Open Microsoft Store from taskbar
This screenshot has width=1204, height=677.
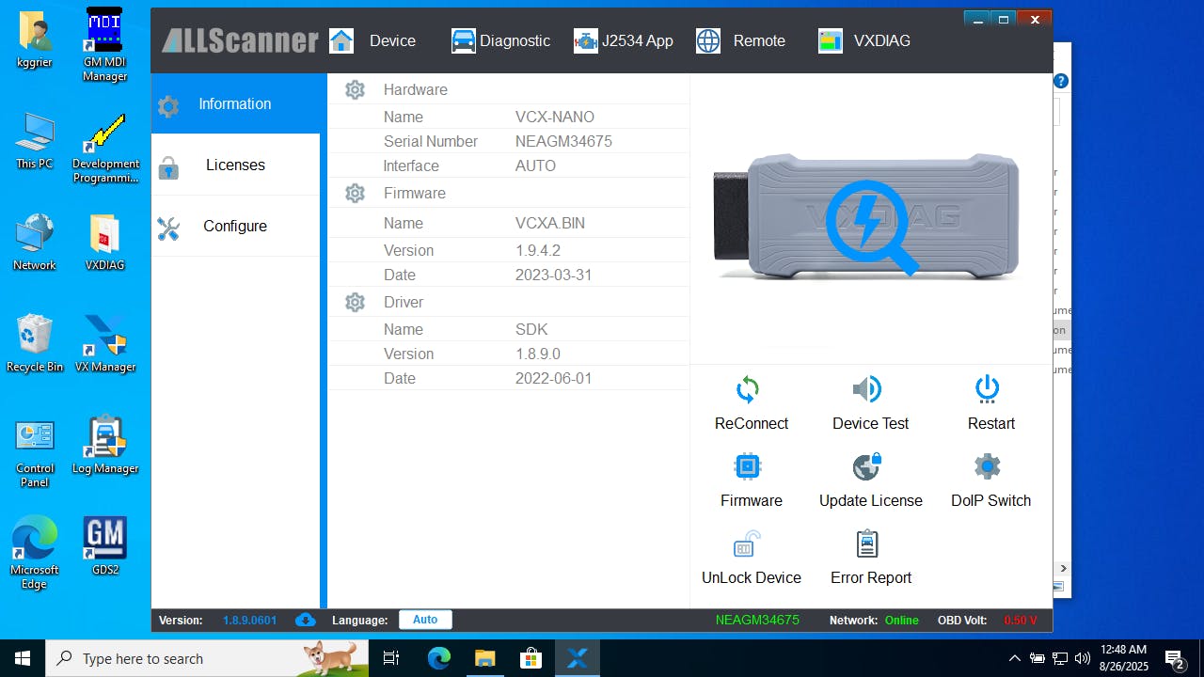pyautogui.click(x=531, y=658)
